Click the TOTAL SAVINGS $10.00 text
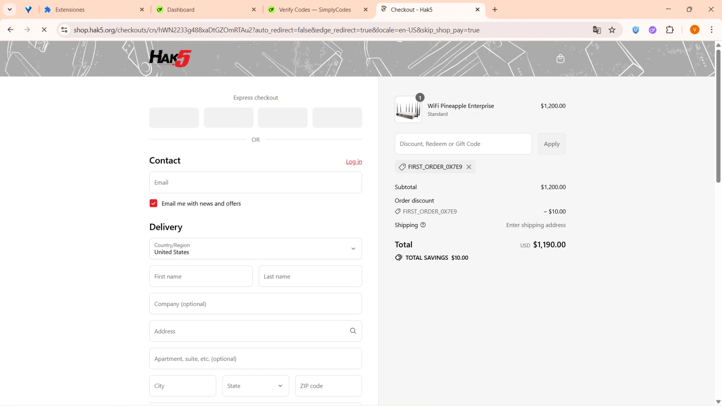This screenshot has height=406, width=722. coord(437,258)
